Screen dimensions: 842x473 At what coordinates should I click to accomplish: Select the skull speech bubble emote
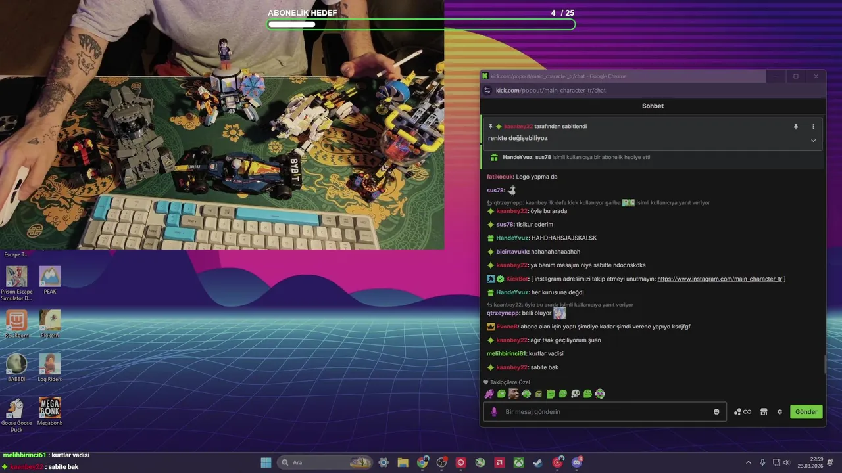click(575, 394)
